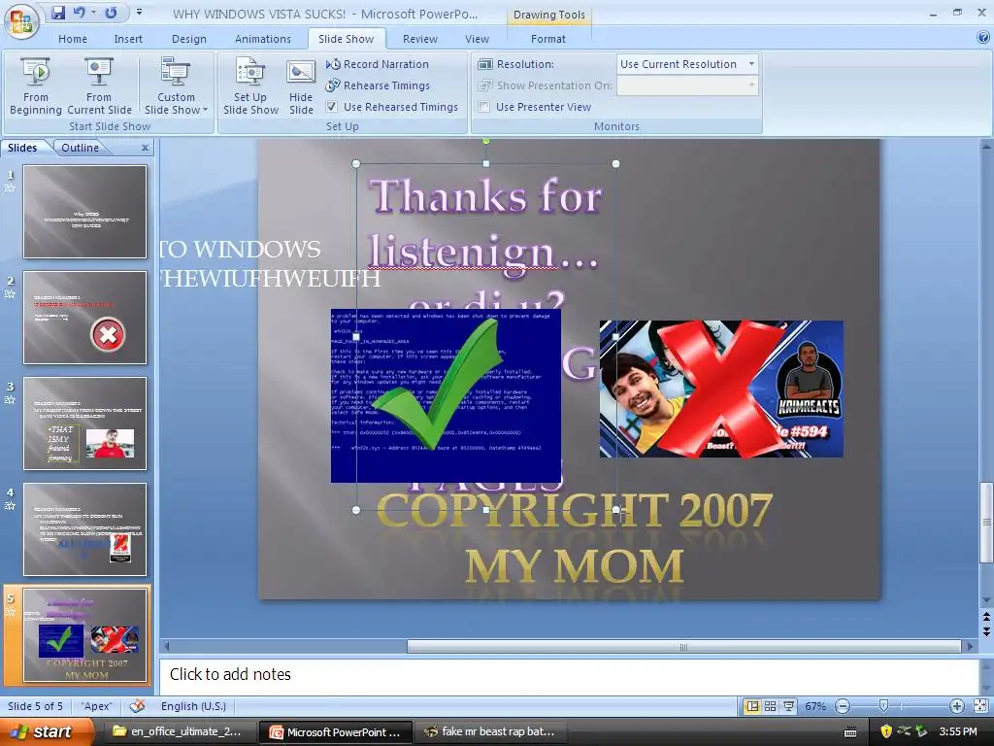Enable Use Presenter View checkbox
The height and width of the screenshot is (746, 994).
coord(483,107)
